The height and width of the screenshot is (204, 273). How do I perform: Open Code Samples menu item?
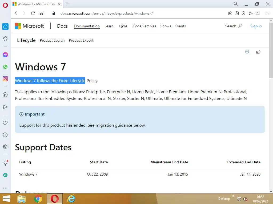(144, 26)
